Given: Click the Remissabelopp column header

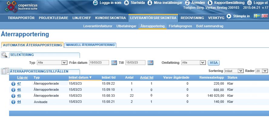Looking at the screenshot, I should [212, 78].
